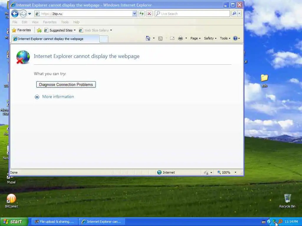Image resolution: width=302 pixels, height=226 pixels.
Task: Open the Safety command menu
Action: 210,38
